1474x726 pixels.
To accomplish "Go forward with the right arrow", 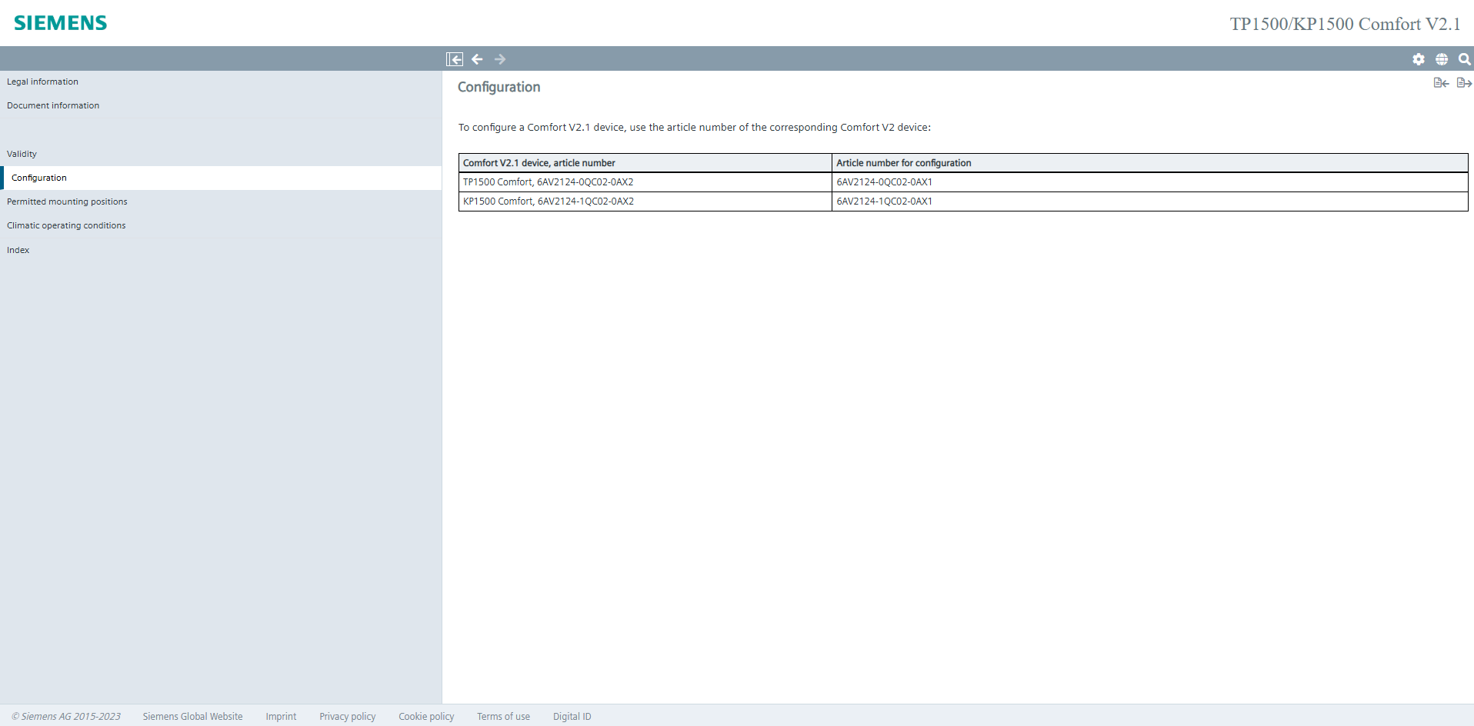I will tap(500, 59).
